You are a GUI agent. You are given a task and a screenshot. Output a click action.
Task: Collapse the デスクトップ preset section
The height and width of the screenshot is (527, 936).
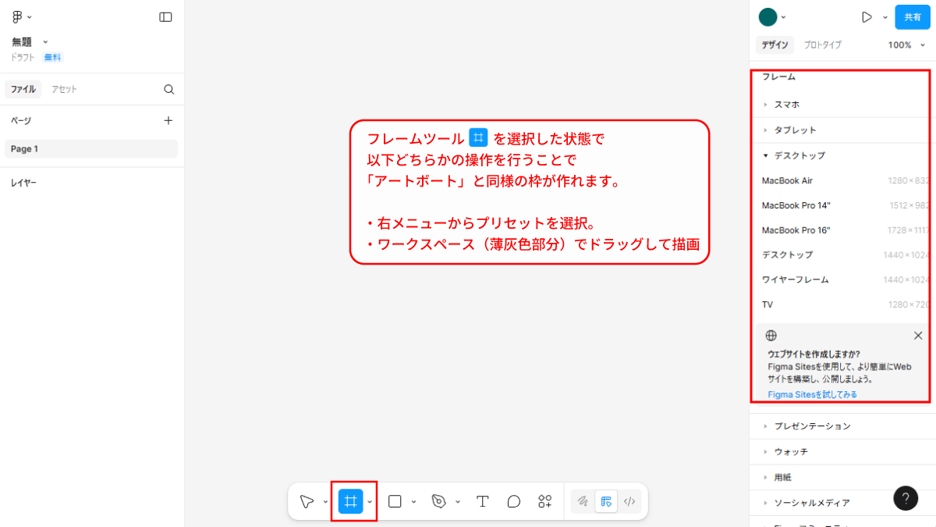(799, 155)
